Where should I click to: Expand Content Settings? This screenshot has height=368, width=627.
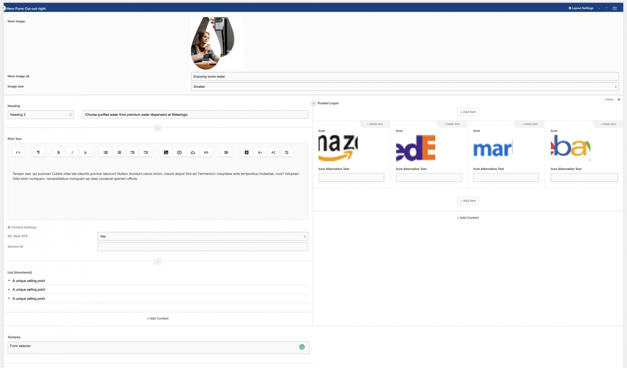[22, 228]
